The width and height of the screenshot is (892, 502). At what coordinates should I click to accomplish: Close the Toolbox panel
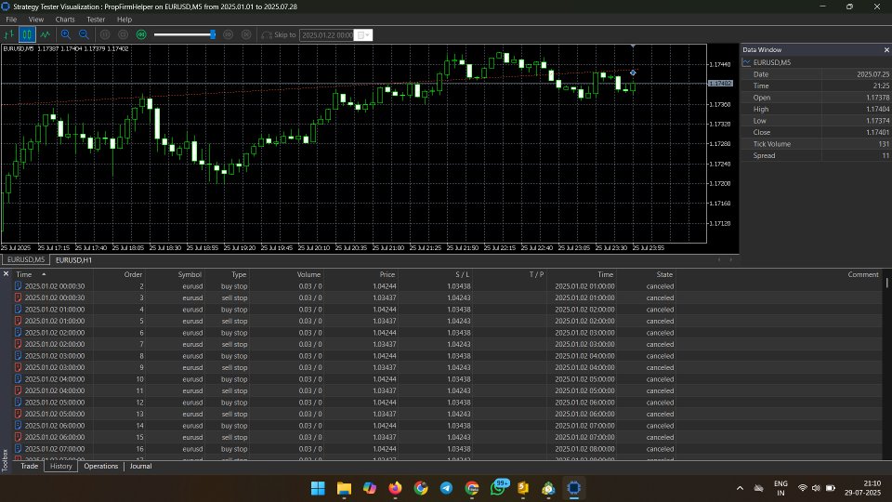(6, 273)
